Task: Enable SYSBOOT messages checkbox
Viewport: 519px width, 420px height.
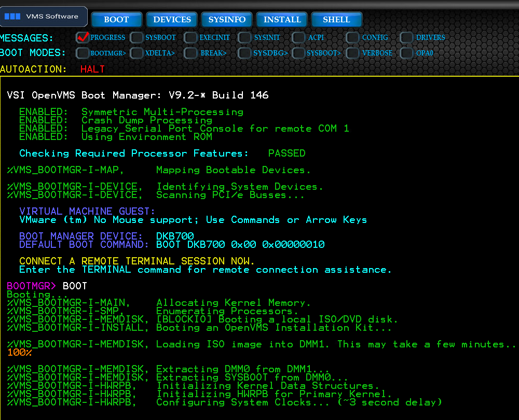Action: (x=136, y=37)
